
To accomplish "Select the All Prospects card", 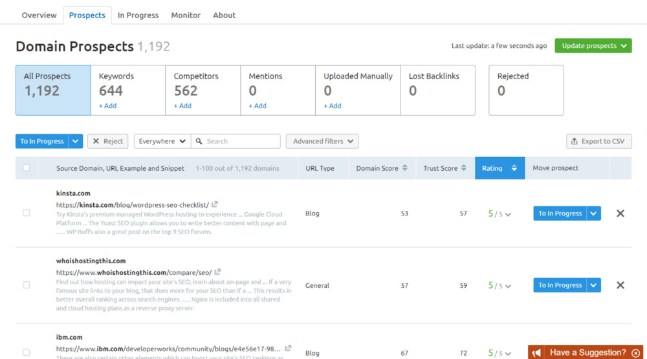I will pyautogui.click(x=53, y=90).
